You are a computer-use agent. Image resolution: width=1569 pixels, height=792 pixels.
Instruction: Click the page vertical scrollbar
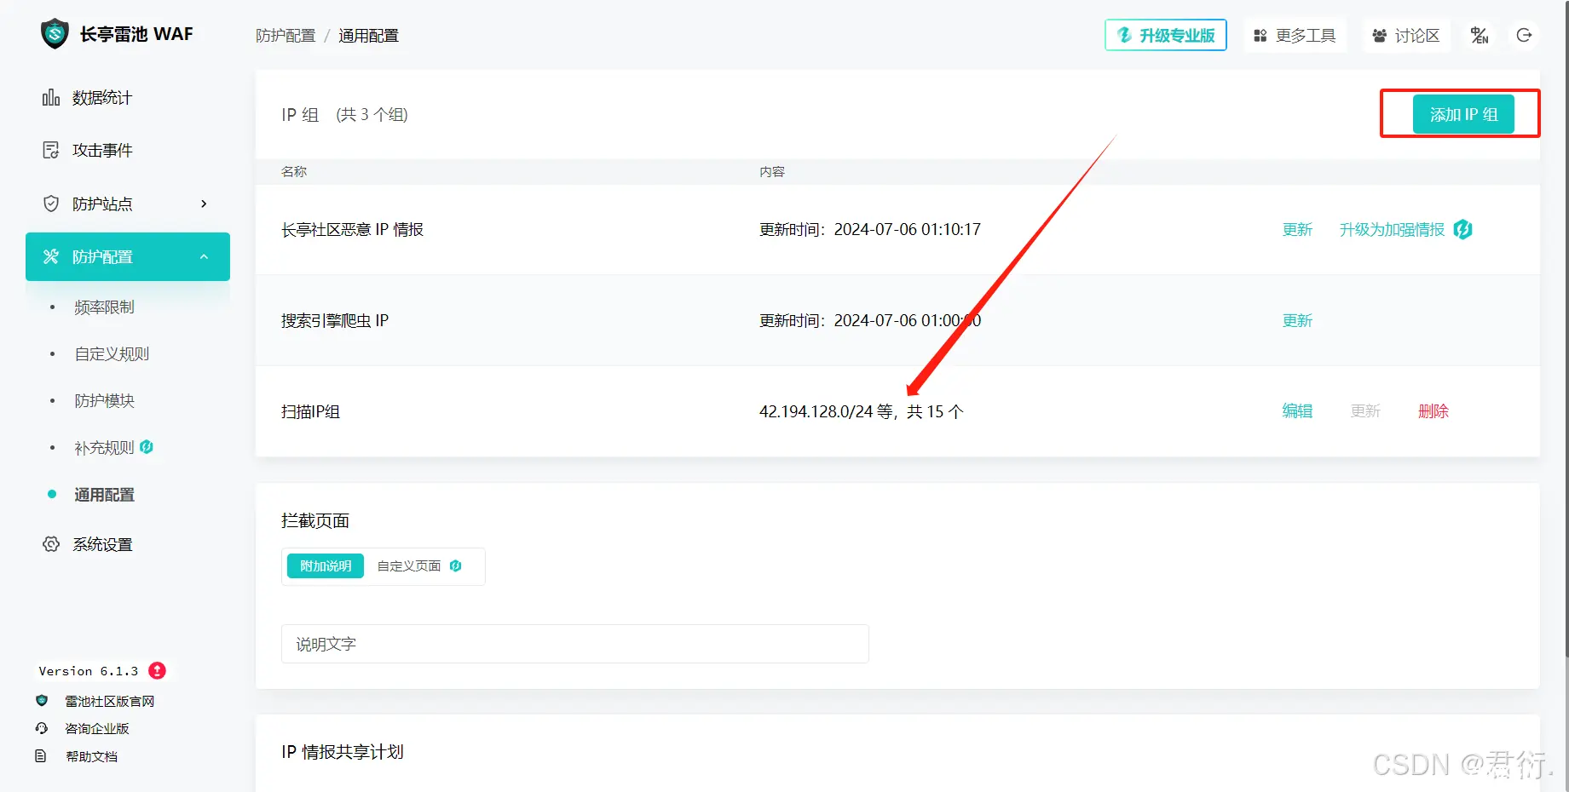click(x=1566, y=328)
